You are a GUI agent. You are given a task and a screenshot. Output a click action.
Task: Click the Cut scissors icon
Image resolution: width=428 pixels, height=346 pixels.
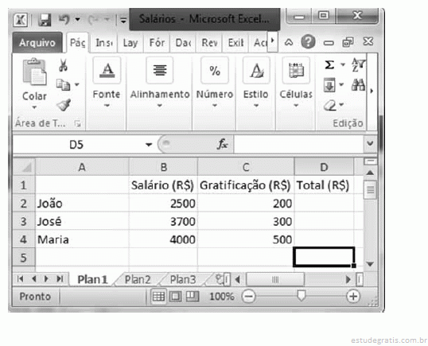pos(64,65)
